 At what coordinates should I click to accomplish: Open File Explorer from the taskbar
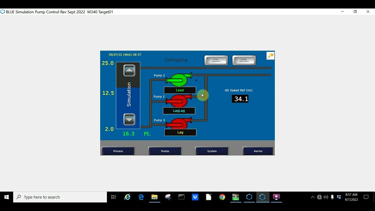(154, 197)
